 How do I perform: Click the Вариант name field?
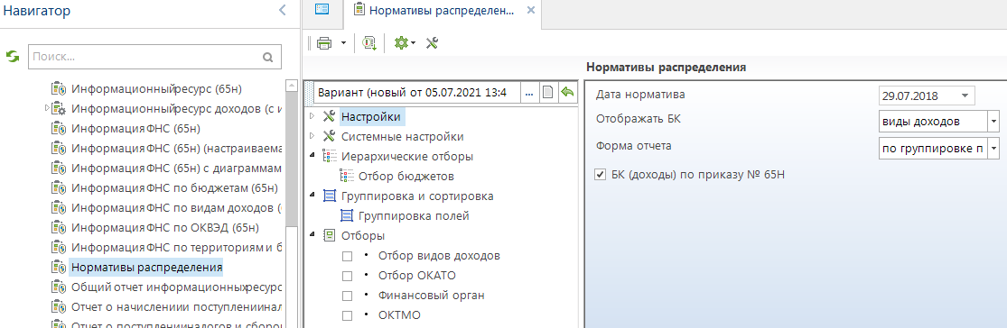point(417,92)
